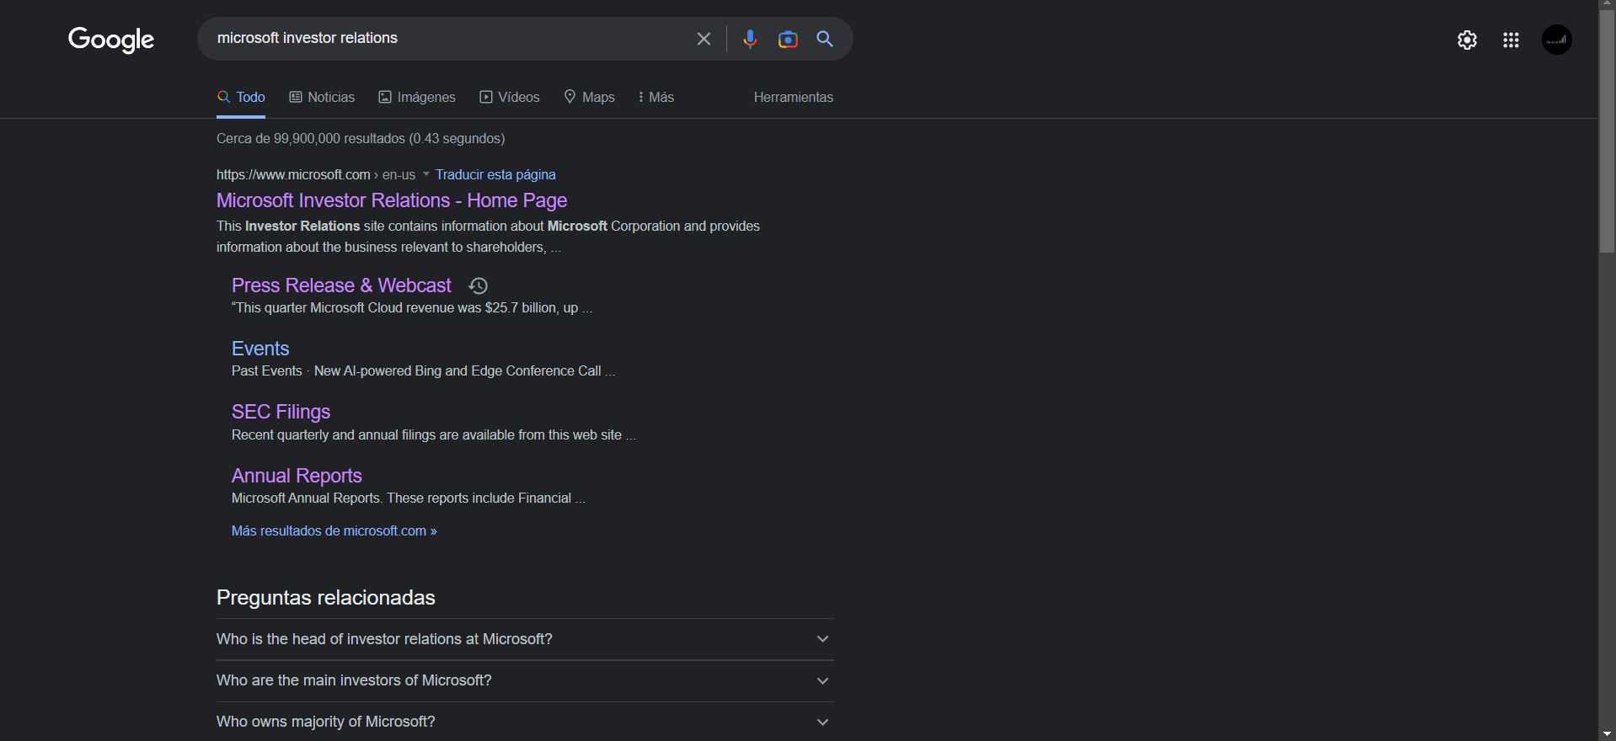Open the Annual Reports sitelink
Screen dimensions: 1616x741
(x=297, y=476)
